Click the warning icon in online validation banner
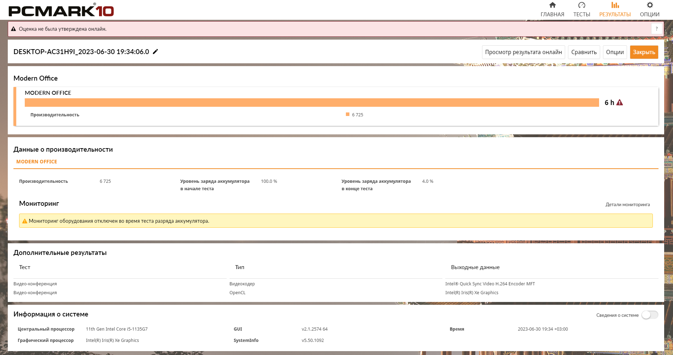Viewport: 673px width, 355px height. (x=13, y=29)
